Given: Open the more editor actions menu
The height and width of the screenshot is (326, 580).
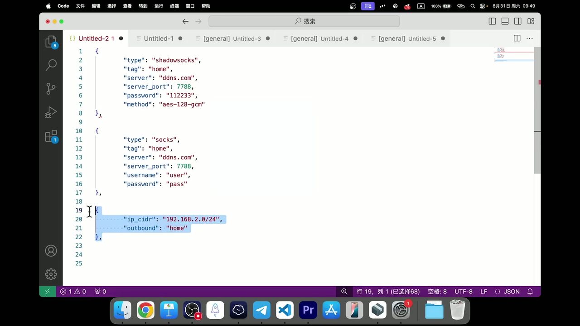Looking at the screenshot, I should click(529, 38).
